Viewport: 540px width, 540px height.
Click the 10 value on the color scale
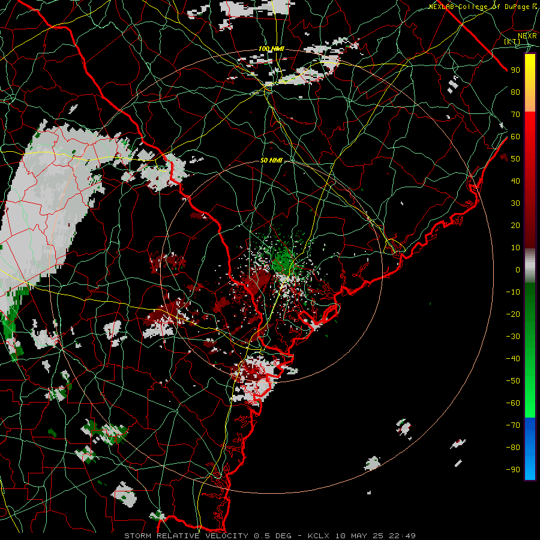(515, 248)
